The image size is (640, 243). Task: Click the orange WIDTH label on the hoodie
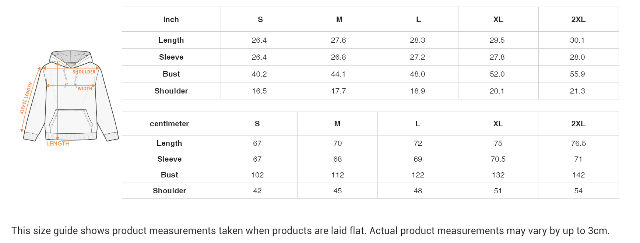pyautogui.click(x=85, y=89)
